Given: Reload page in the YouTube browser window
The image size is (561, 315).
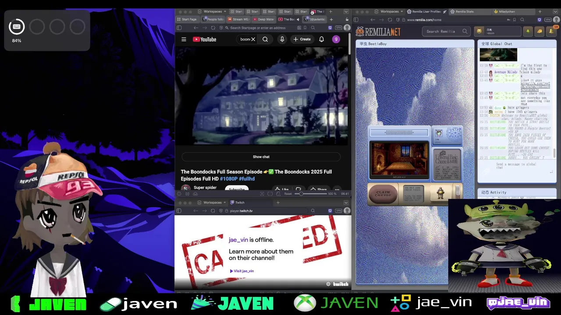Looking at the screenshot, I should [x=213, y=28].
